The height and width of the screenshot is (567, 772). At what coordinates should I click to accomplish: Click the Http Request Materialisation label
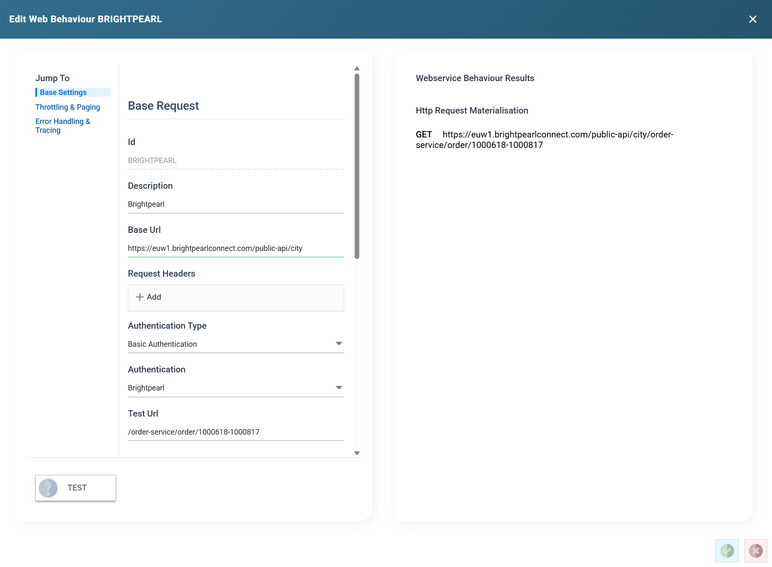point(472,111)
